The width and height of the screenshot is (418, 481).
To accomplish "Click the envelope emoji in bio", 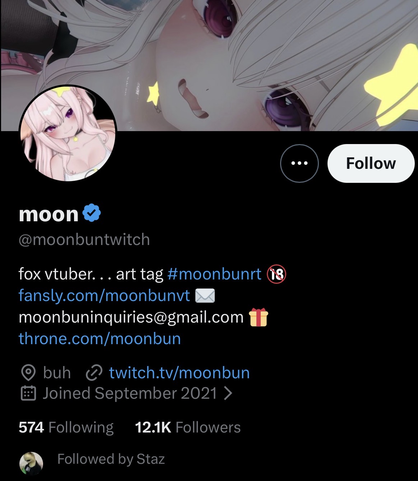I will tap(205, 296).
